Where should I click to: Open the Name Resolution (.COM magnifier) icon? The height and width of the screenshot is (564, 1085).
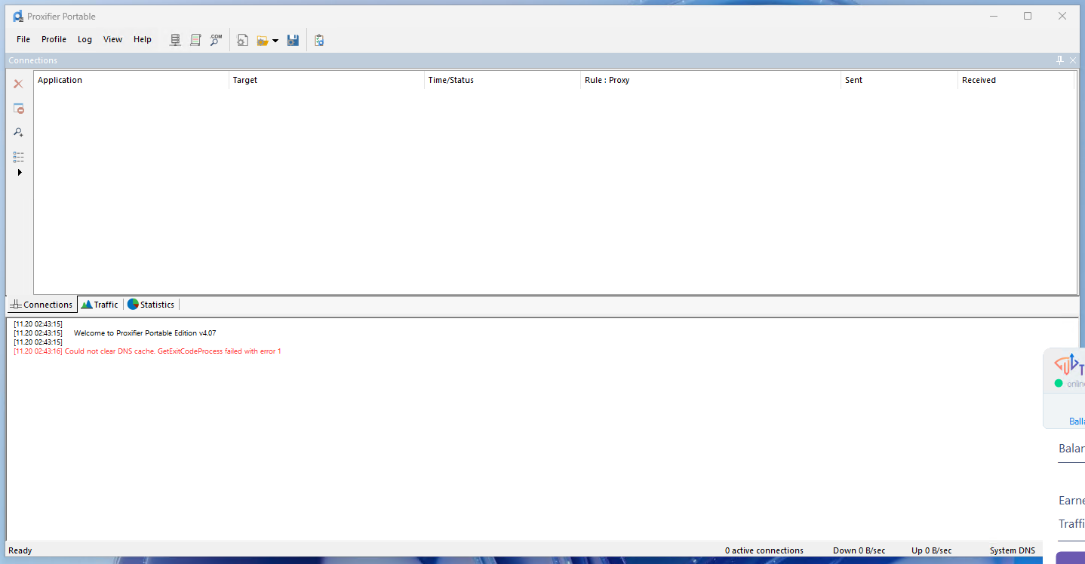tap(216, 40)
